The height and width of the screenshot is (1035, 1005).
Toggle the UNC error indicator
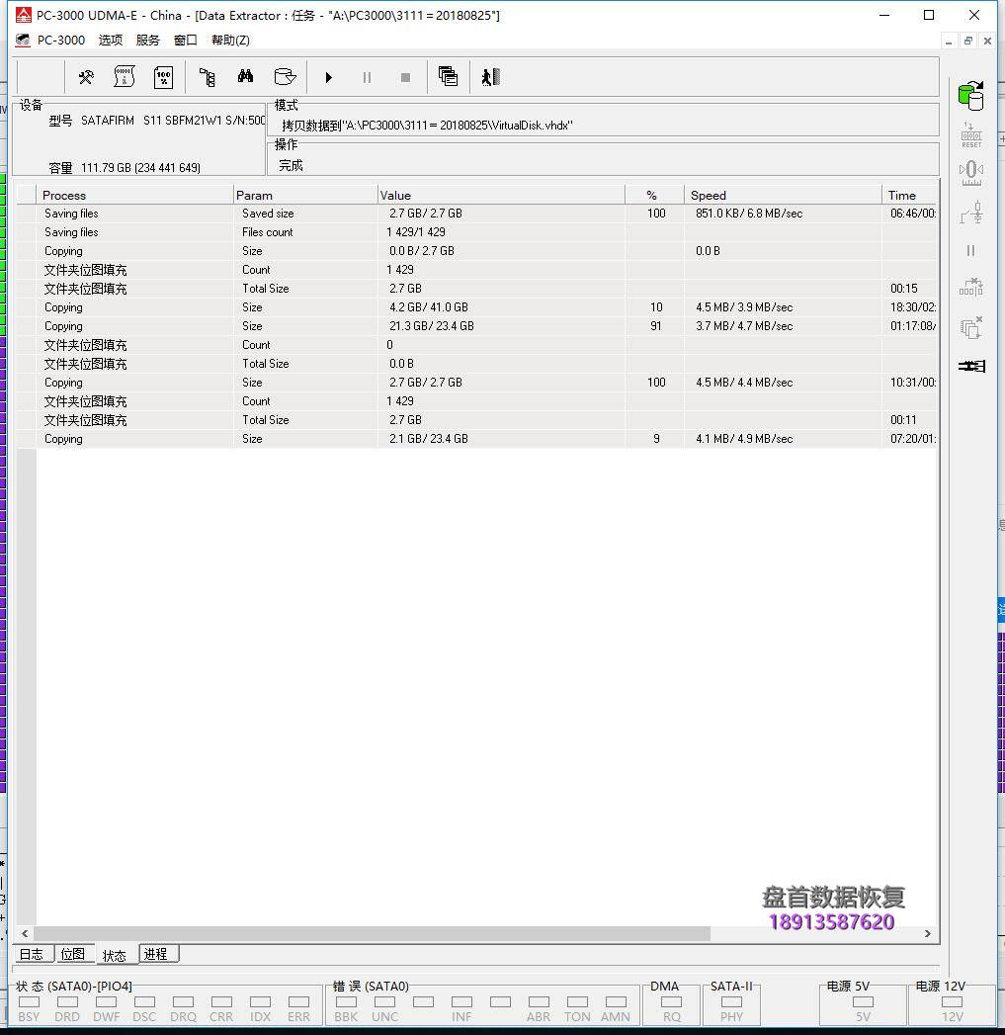pos(384,1003)
